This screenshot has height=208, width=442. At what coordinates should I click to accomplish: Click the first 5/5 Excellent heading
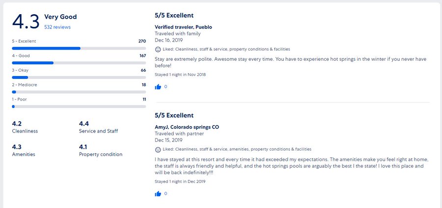174,16
